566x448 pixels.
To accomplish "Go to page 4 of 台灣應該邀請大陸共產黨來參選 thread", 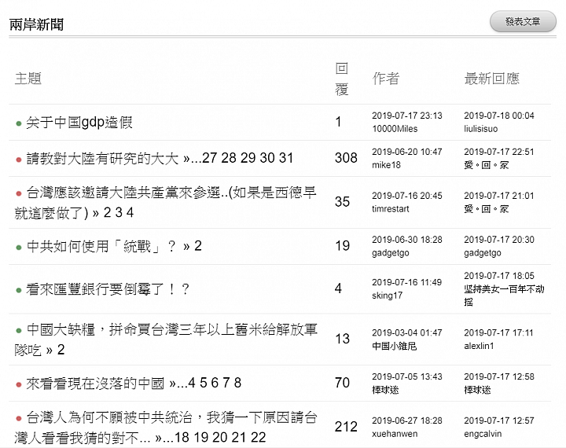I will [x=130, y=213].
